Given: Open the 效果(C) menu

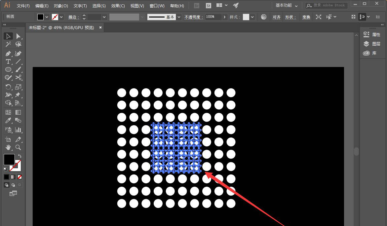Looking at the screenshot, I should pyautogui.click(x=118, y=6).
